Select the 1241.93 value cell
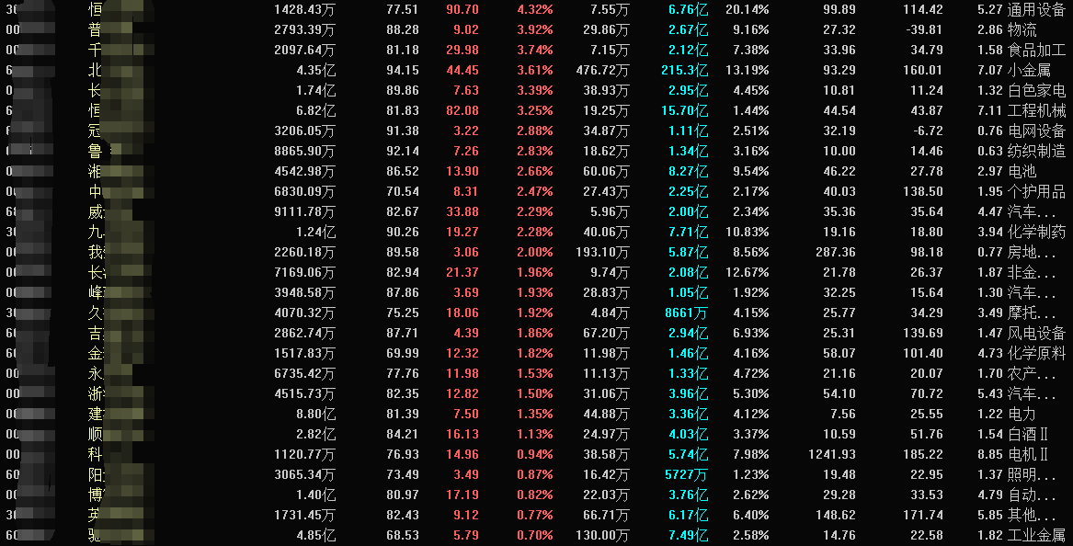The image size is (1073, 546). 832,454
